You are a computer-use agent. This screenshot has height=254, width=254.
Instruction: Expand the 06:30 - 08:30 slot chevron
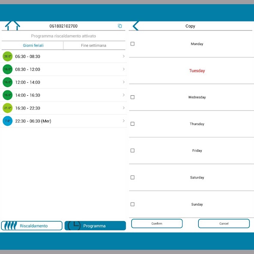point(124,56)
